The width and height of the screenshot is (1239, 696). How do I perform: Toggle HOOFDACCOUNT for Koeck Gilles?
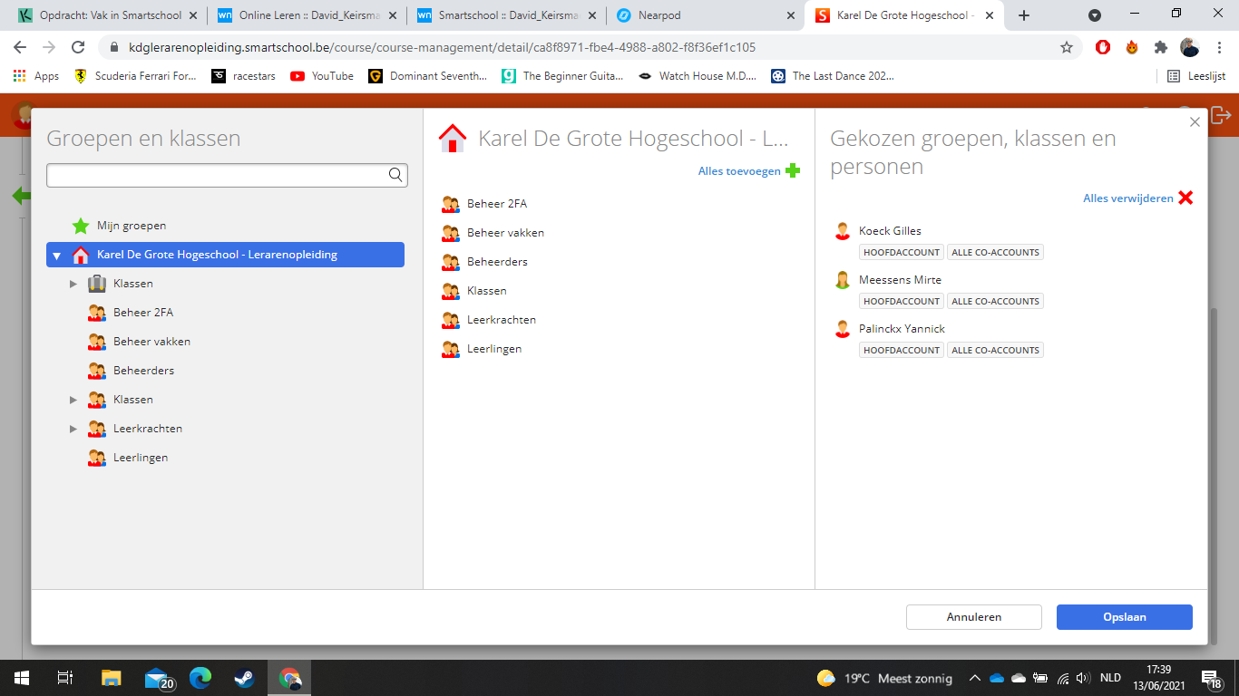coord(901,253)
